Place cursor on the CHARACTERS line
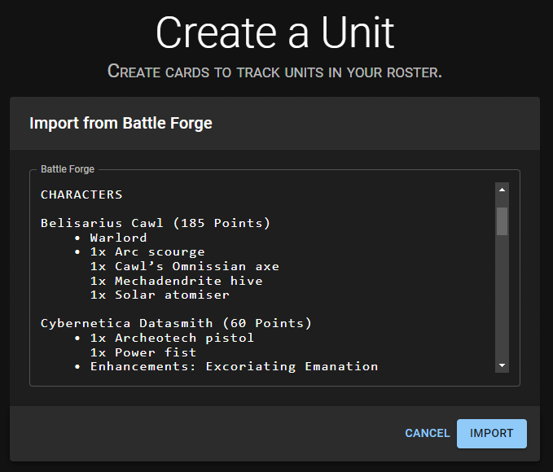The image size is (553, 472). tap(81, 194)
